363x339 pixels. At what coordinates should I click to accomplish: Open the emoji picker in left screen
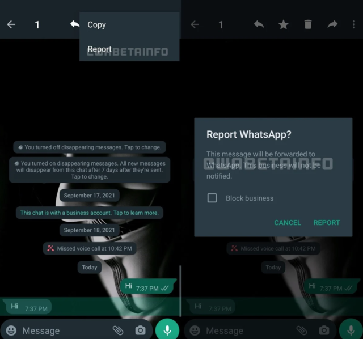coord(11,330)
